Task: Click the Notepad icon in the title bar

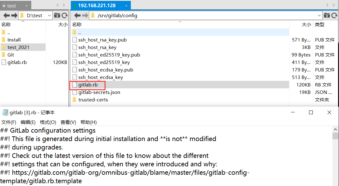Action: point(4,112)
